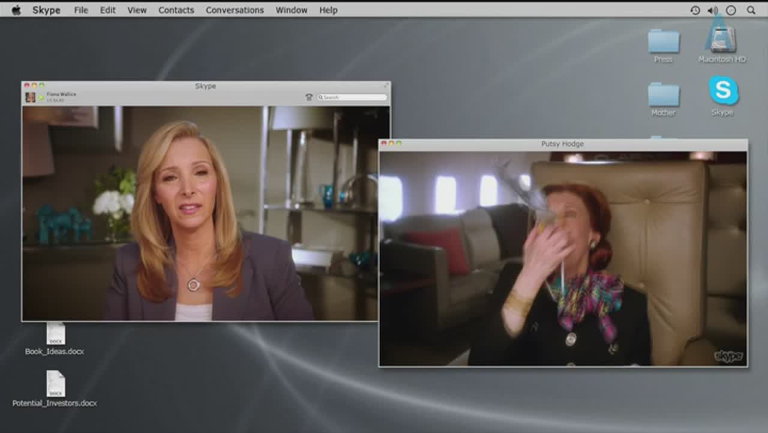Open the Contacts menu

point(176,10)
